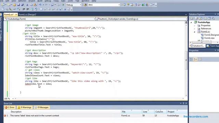The image size is (219, 123).
Task: Click the Extension Manager green icon
Action: click(143, 5)
